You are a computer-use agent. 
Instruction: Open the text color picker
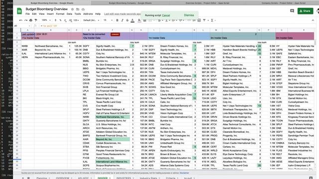pos(133,20)
